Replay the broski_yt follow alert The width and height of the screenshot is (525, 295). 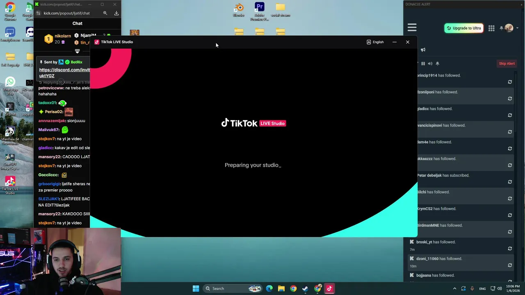point(510,249)
